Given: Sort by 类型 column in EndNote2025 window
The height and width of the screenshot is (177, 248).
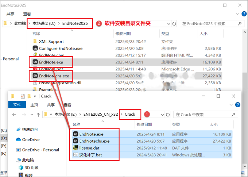Looking at the screenshot, I should 165,34.
